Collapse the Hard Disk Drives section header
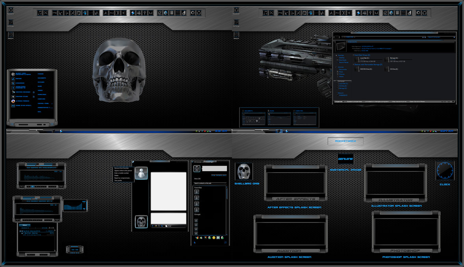Image resolution: width=464 pixels, height=267 pixels. click(362, 55)
